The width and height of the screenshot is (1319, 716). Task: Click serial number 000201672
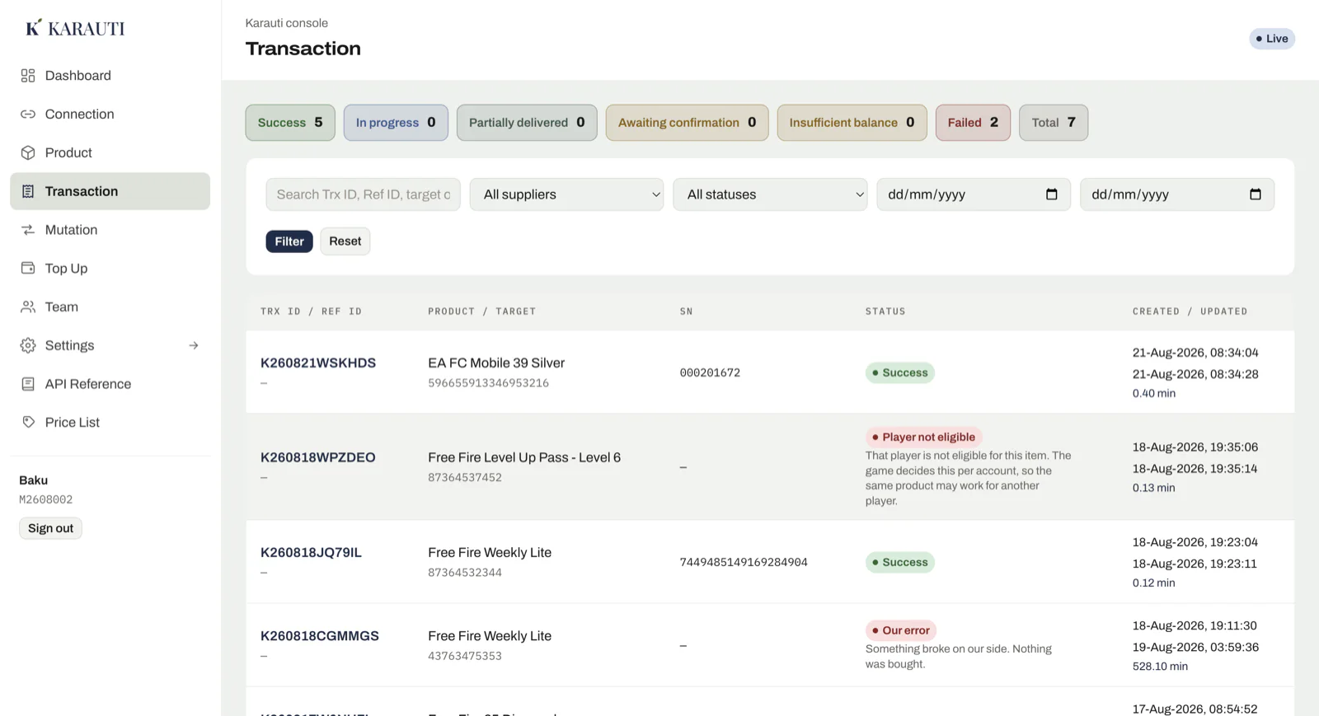[710, 373]
